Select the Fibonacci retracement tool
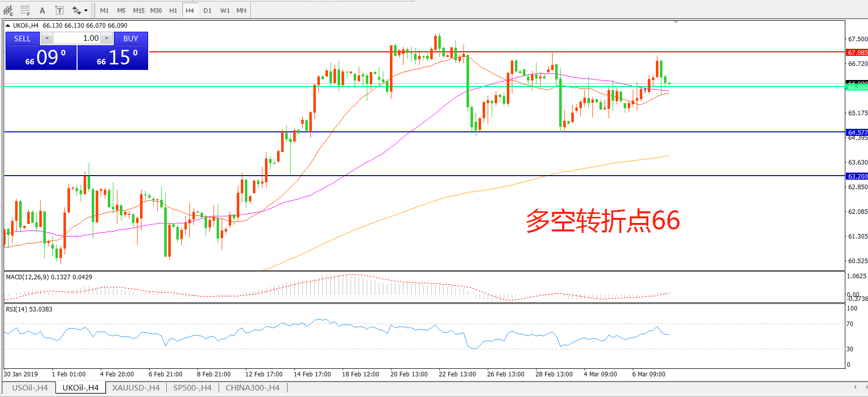This screenshot has width=868, height=397. click(x=25, y=10)
